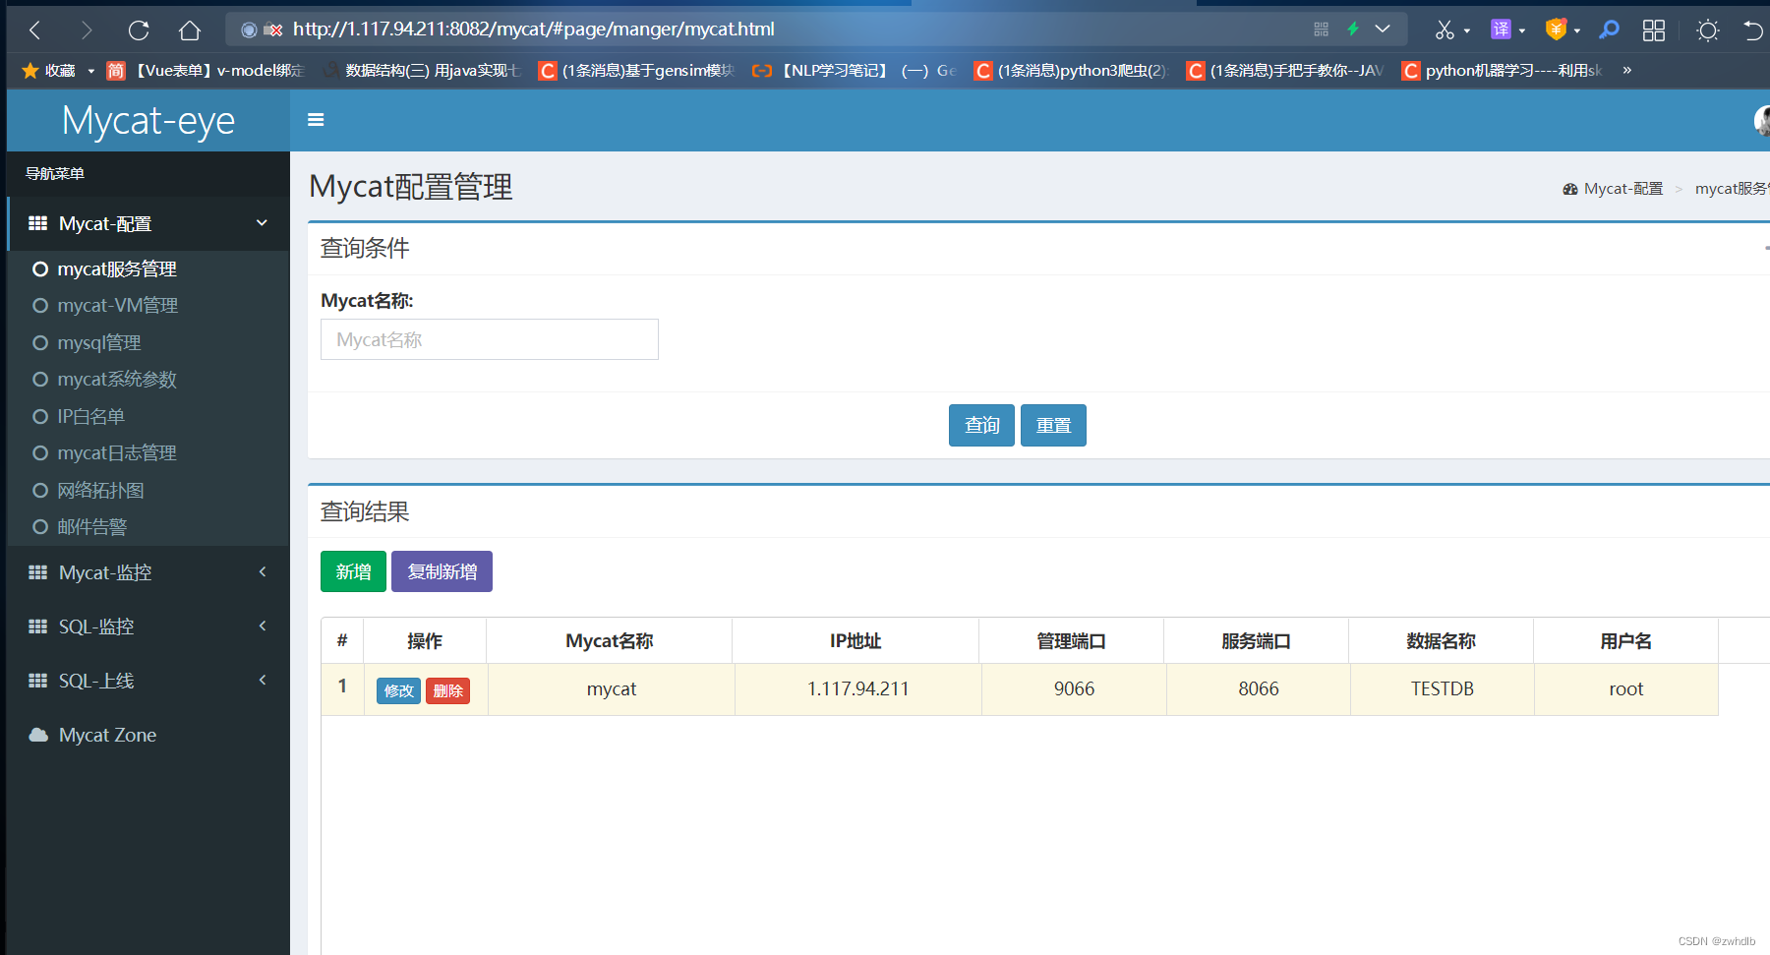The width and height of the screenshot is (1770, 955).
Task: Click inside the Mycat名称 search input field
Action: (x=489, y=339)
